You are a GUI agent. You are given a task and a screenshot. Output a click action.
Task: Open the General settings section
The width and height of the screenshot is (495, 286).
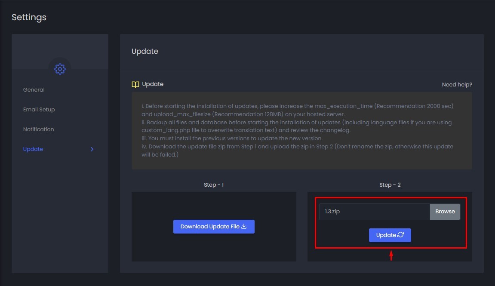click(34, 90)
